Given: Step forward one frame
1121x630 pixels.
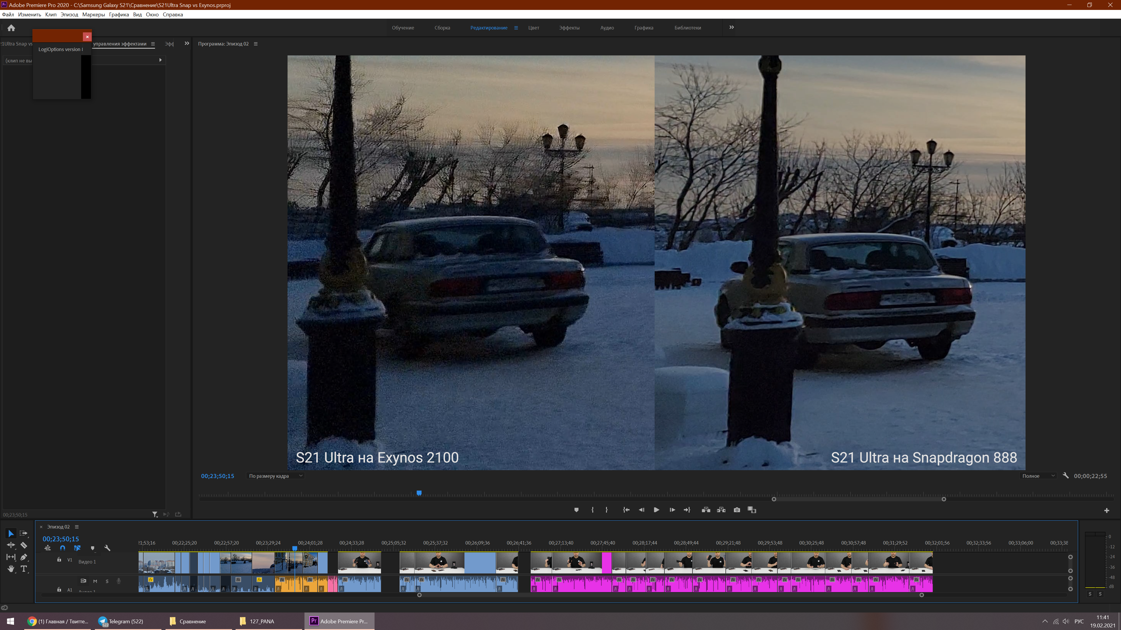Looking at the screenshot, I should pyautogui.click(x=672, y=510).
